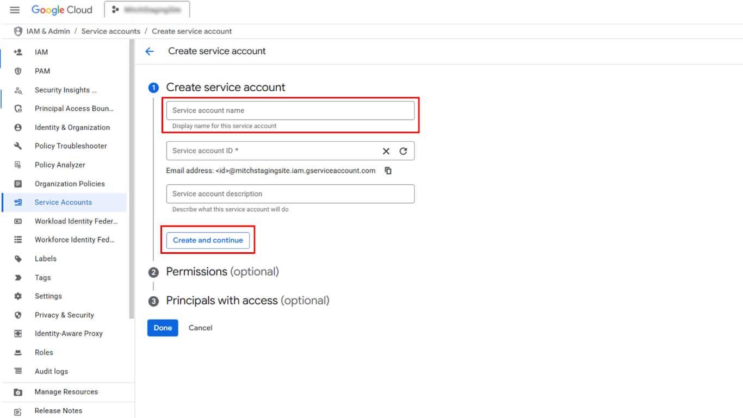Image resolution: width=743 pixels, height=418 pixels.
Task: Regenerate the Service account ID
Action: [x=403, y=151]
